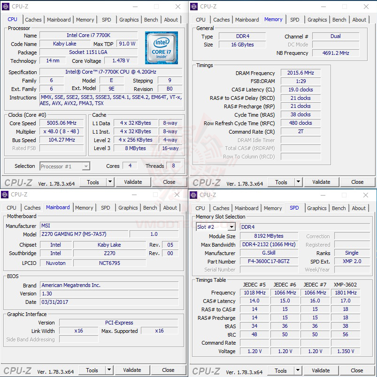Click the Max Bandwidth DDR4-2132 field
The height and width of the screenshot is (377, 377).
point(269,244)
